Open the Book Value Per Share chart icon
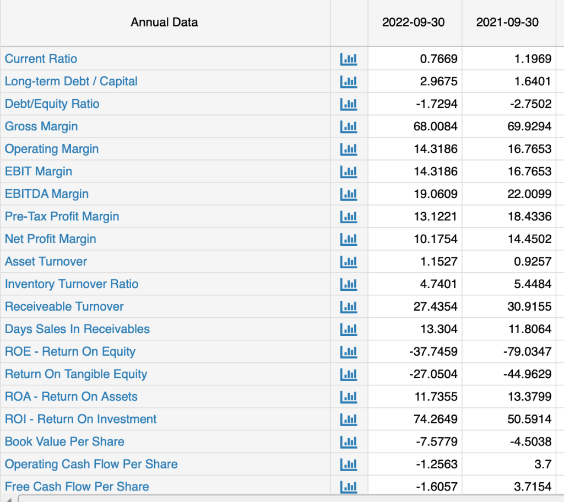 [x=349, y=441]
